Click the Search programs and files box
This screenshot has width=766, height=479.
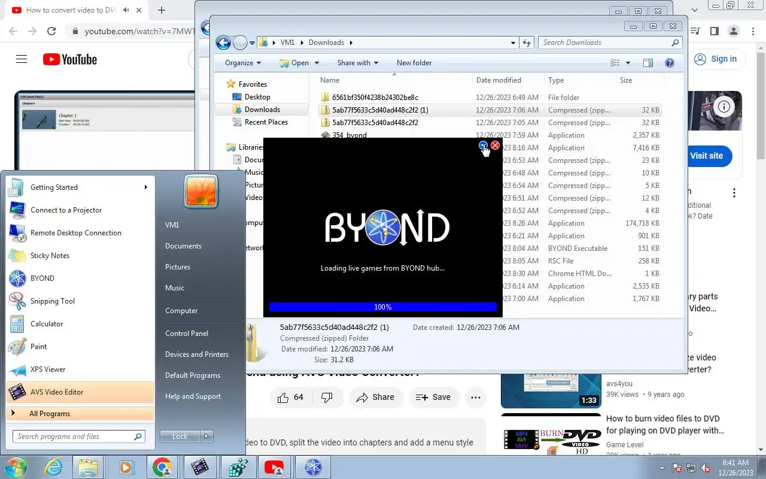79,436
